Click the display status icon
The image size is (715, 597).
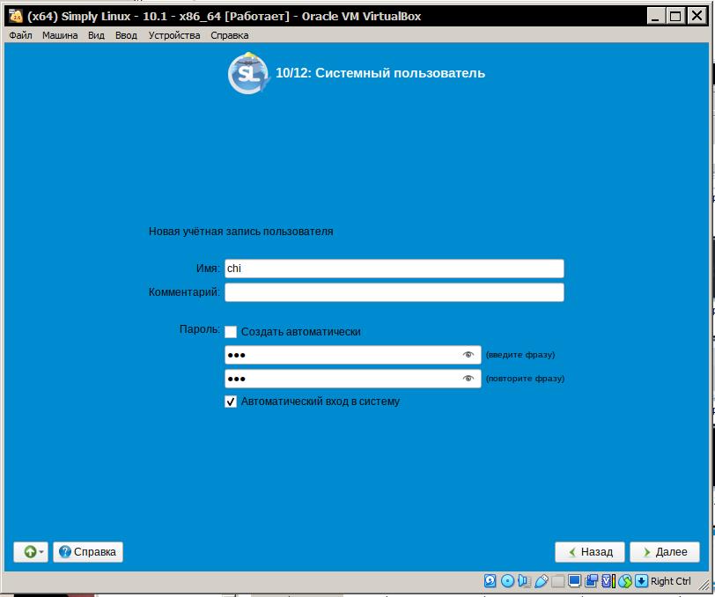tap(574, 580)
